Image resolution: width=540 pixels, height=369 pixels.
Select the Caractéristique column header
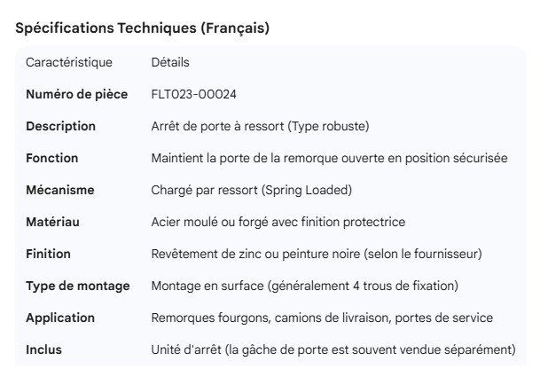(69, 62)
